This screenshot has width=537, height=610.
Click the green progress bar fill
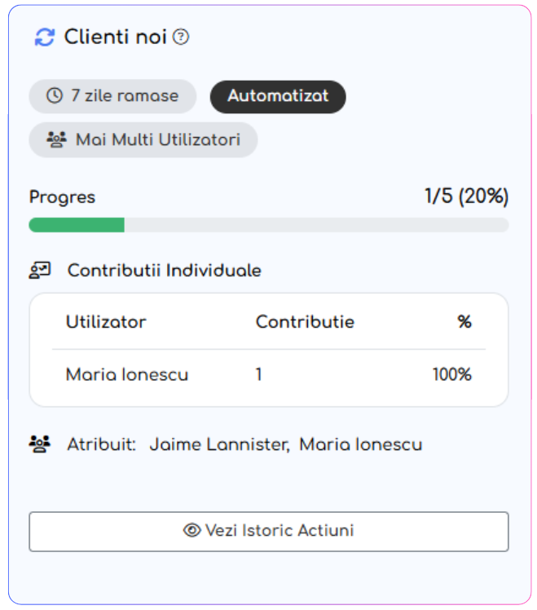77,225
